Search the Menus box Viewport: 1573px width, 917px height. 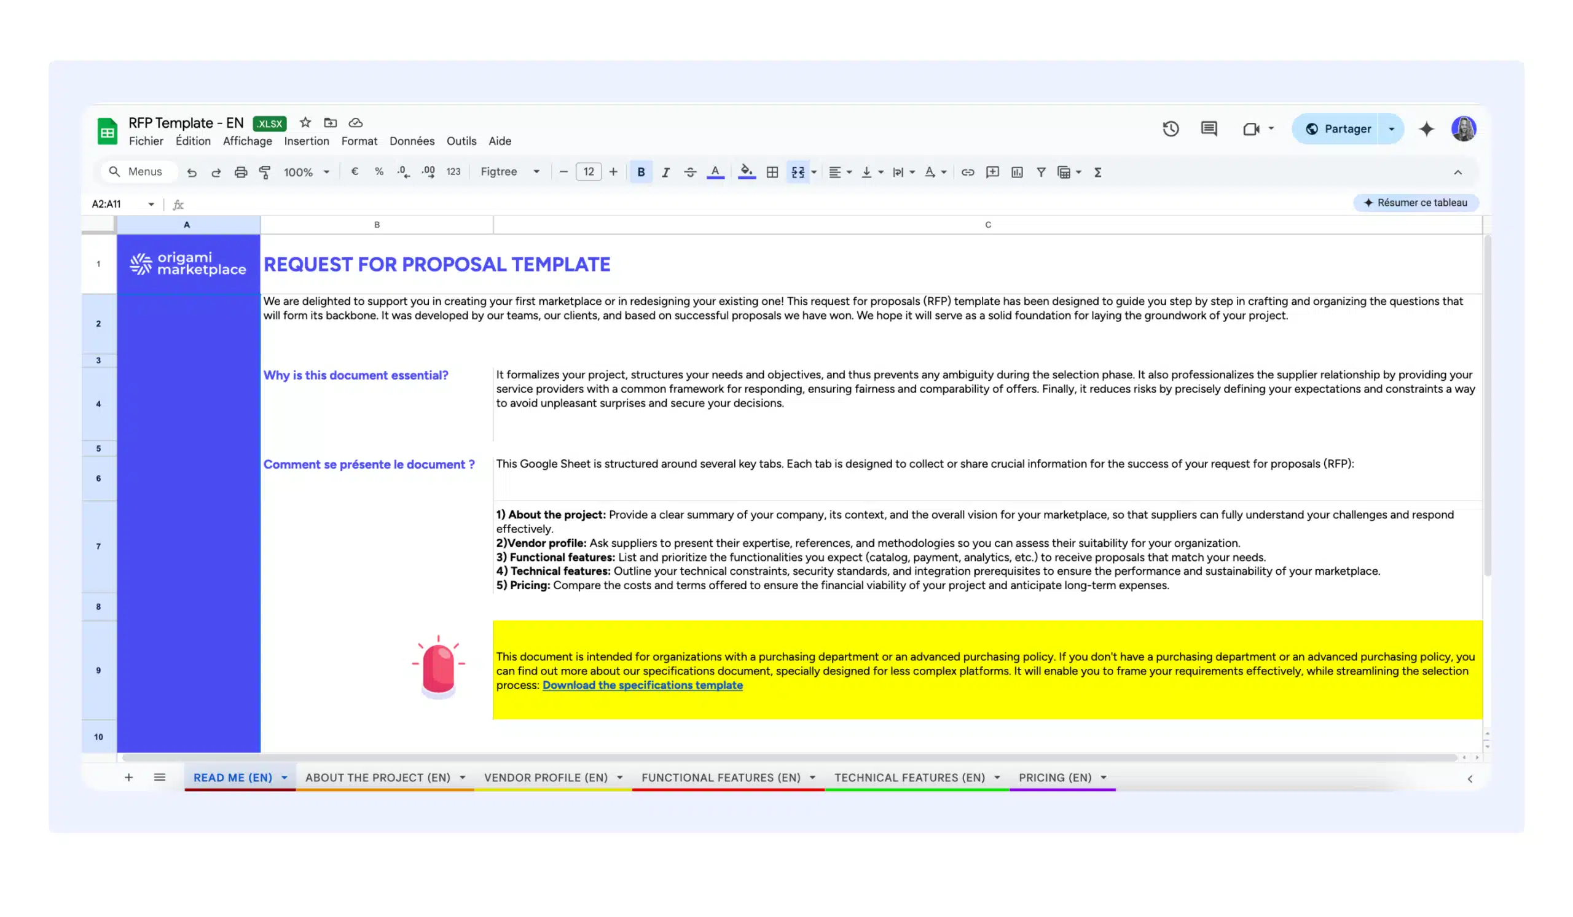pos(139,171)
